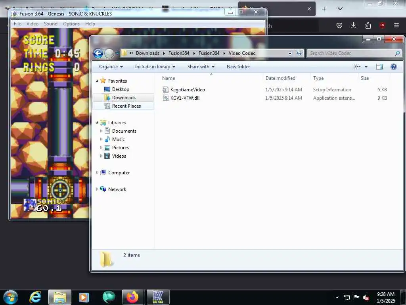Open the Options menu in Fusion
The height and width of the screenshot is (305, 406).
[x=71, y=23]
